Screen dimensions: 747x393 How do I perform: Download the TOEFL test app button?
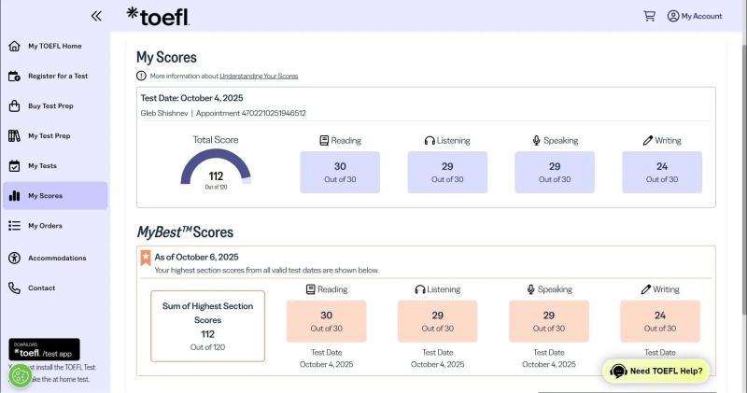pyautogui.click(x=44, y=350)
